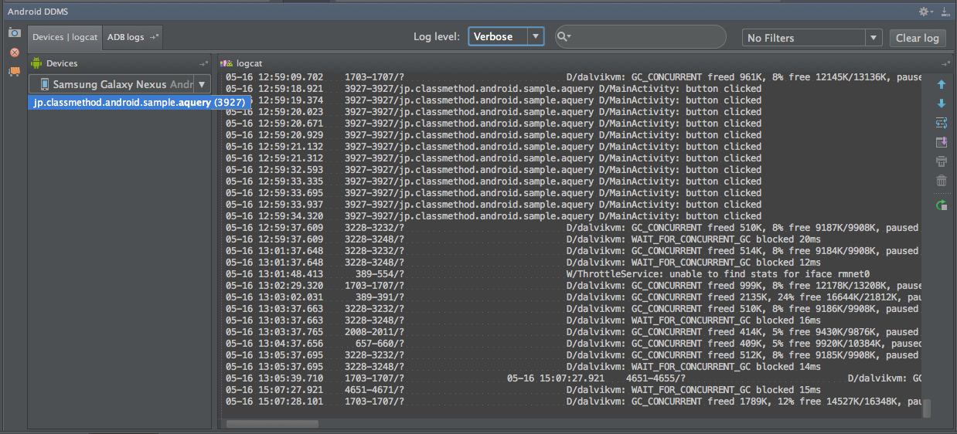Screen dimensions: 957x434
Task: Open the Log level Verbose dropdown
Action: tap(506, 37)
